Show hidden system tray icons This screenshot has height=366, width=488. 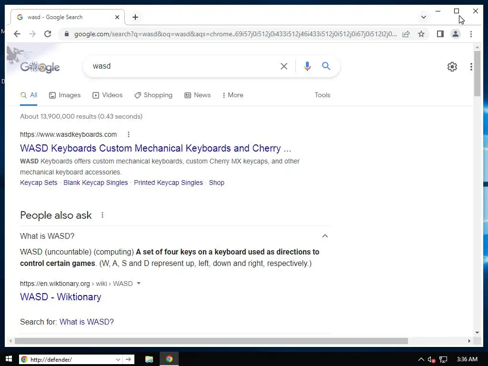tap(421, 359)
